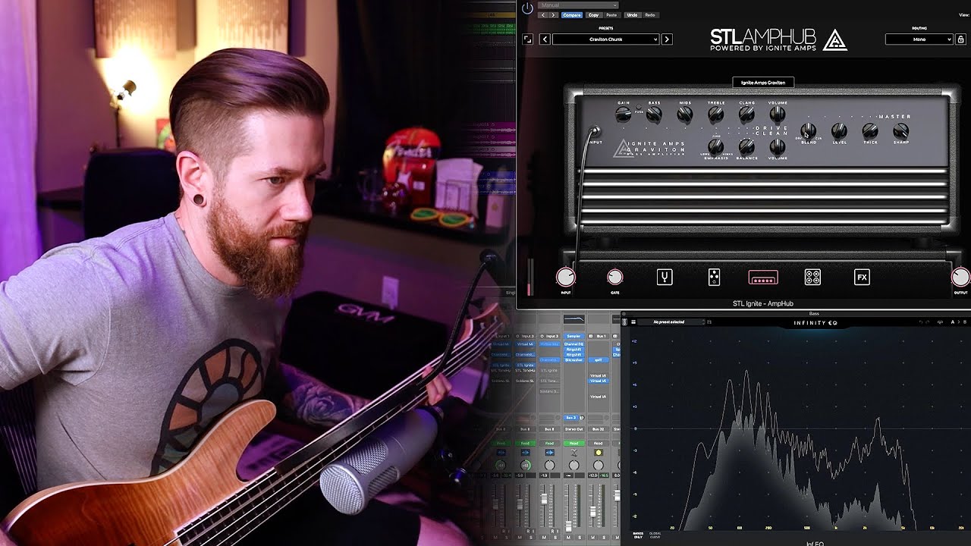Click the Clang knob on Graviton amp
971x546 pixels.
(x=746, y=115)
